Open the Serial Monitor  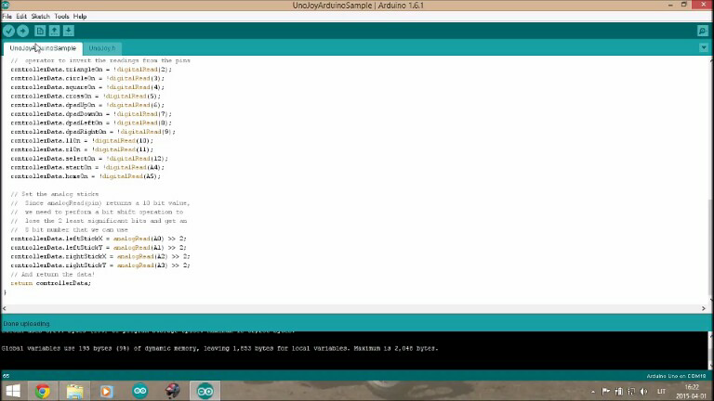703,31
